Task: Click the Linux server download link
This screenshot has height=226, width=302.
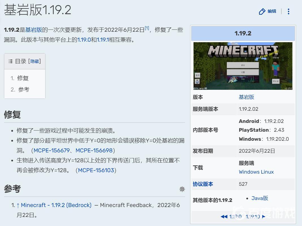Action: coord(267,172)
